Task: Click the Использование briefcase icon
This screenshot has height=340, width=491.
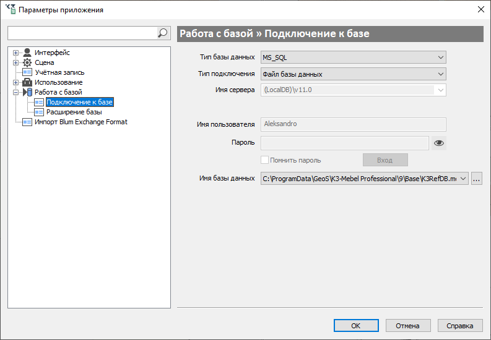Action: click(x=27, y=82)
